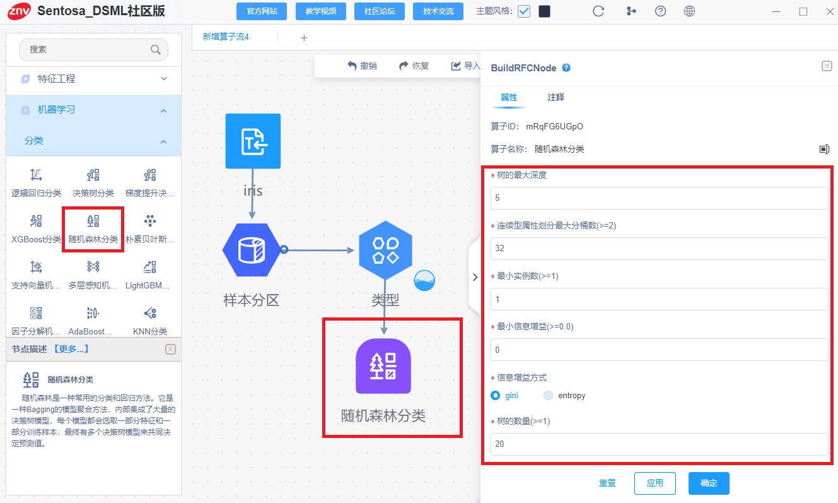Select the light theme checkbox
This screenshot has width=838, height=503.
pyautogui.click(x=524, y=11)
